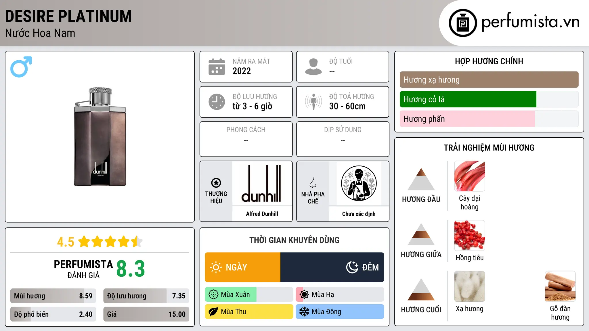Click the Gỗ đàn hương sandalwood thumbnail
589x331 pixels.
click(560, 286)
